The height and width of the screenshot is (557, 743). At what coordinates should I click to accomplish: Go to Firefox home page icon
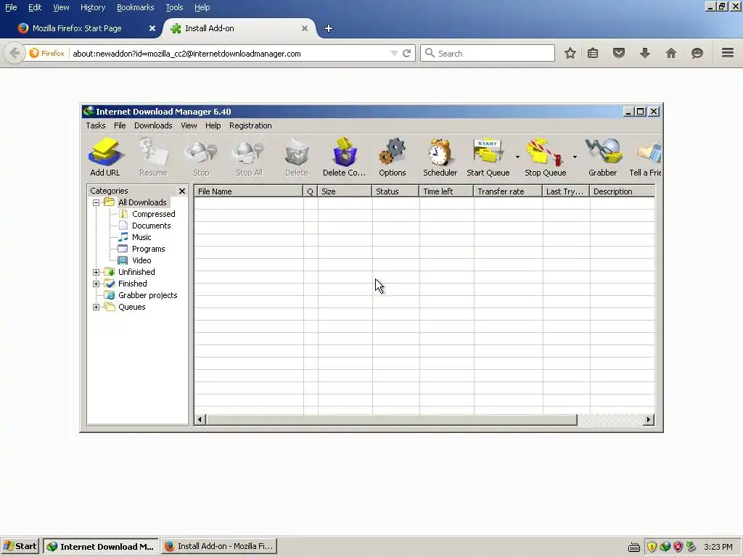click(x=671, y=53)
